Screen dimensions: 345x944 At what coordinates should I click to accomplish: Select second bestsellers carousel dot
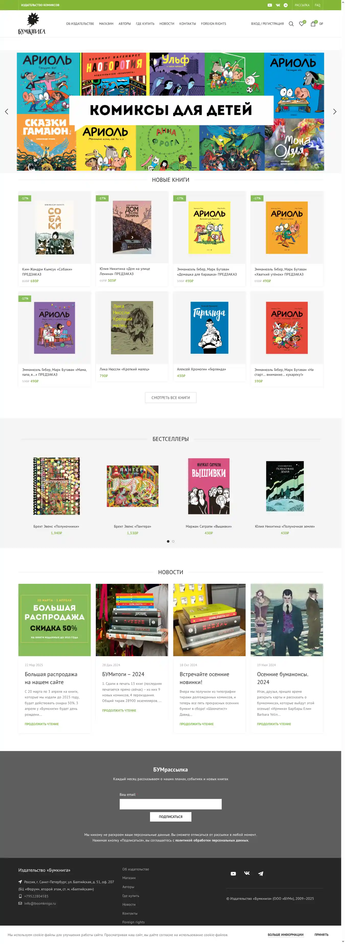[x=173, y=542]
